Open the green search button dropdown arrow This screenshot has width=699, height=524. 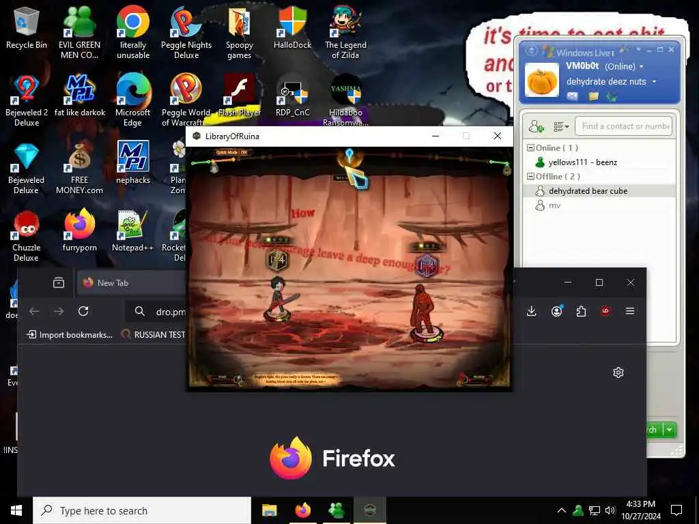click(x=670, y=430)
